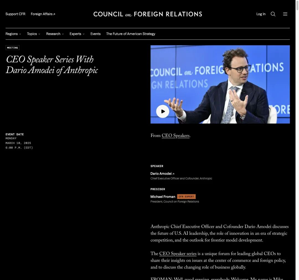Click the headline CEO Speaker Series With Dario Amodei
Screen dimensions: 299x280
pyautogui.click(x=52, y=65)
